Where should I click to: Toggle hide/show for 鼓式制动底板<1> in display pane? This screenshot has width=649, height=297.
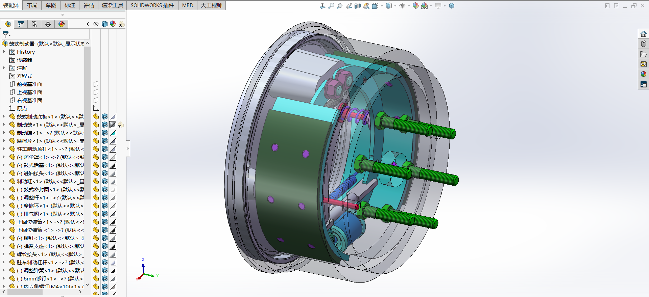tap(96, 116)
